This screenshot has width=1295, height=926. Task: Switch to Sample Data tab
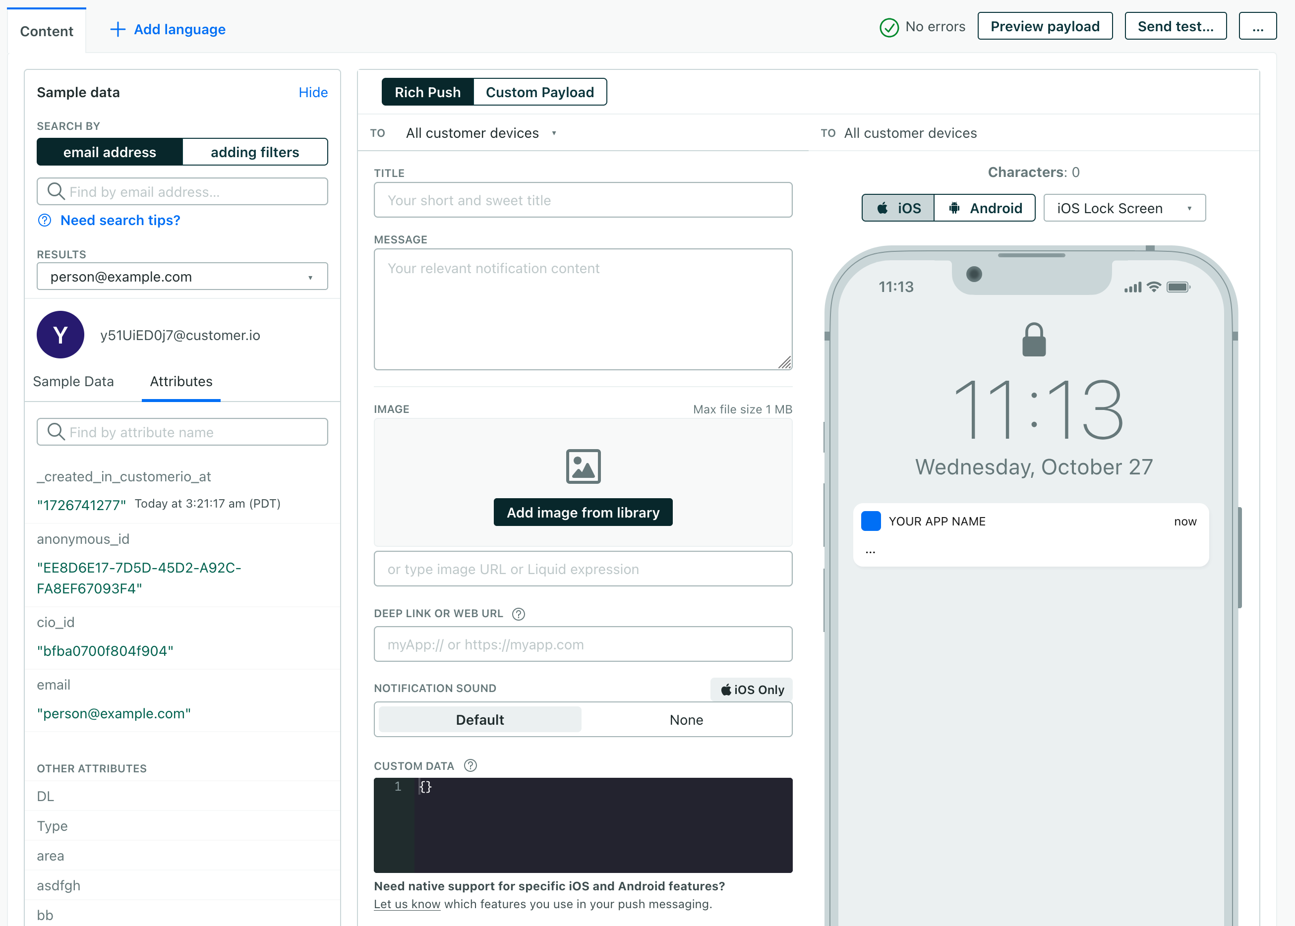pyautogui.click(x=73, y=381)
